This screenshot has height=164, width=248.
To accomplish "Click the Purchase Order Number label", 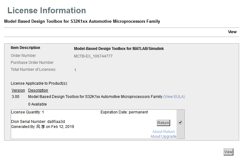I will pos(32,63).
